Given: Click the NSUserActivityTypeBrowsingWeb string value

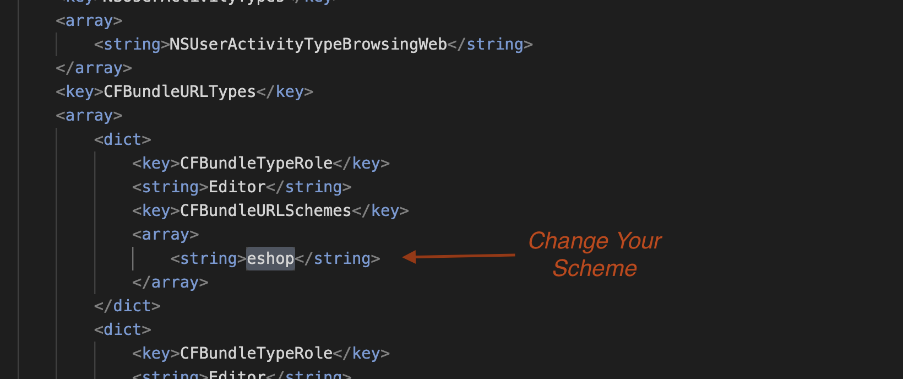Looking at the screenshot, I should tap(308, 44).
